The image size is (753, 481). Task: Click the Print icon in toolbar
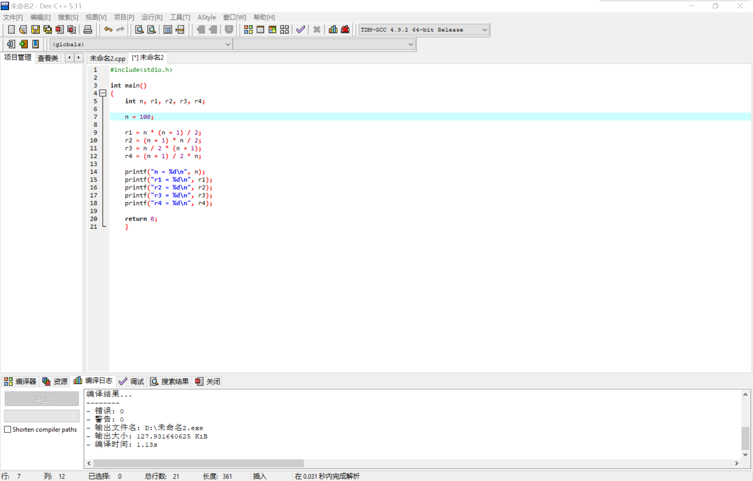[88, 30]
